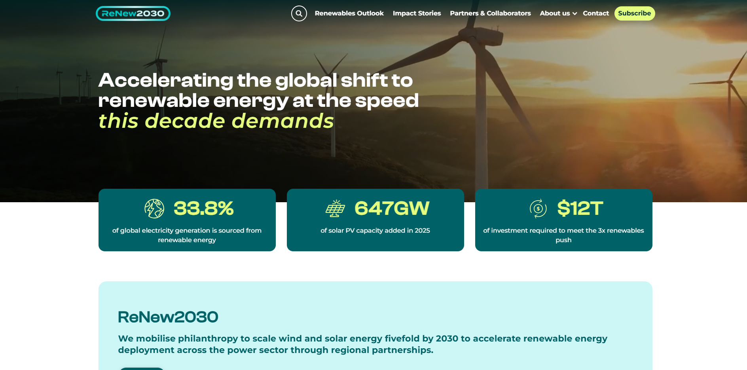747x370 pixels.
Task: Click the 'this decade demands' italic headline
Action: [216, 121]
